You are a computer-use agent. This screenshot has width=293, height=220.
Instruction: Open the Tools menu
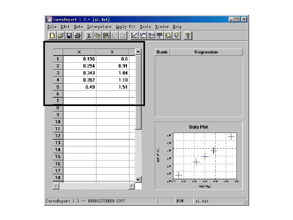145,27
